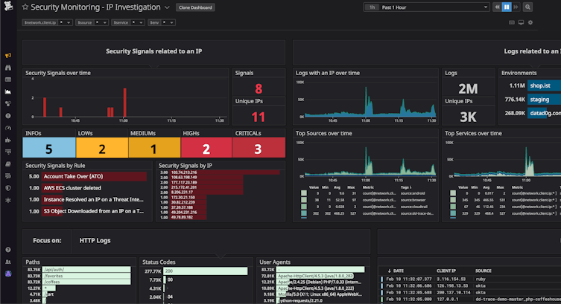Open dashboard settings gear icon
The image size is (561, 304).
[530, 23]
